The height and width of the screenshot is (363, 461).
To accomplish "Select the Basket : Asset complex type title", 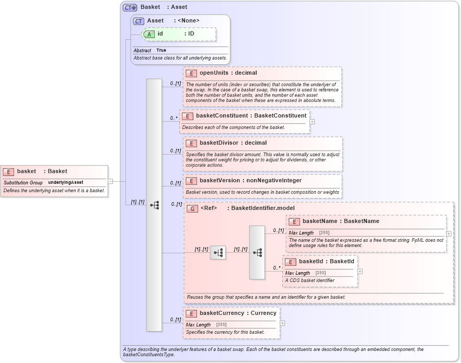I will pos(164,7).
